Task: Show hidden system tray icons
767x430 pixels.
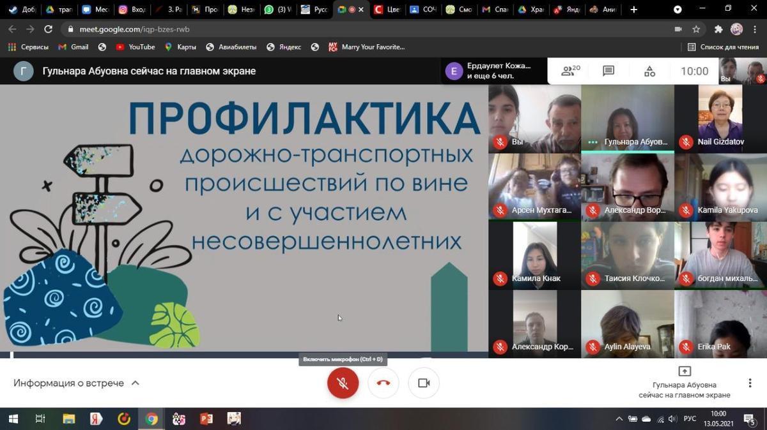Action: click(619, 419)
